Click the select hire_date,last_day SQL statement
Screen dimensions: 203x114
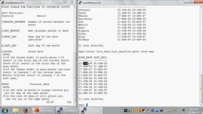pos(120,52)
